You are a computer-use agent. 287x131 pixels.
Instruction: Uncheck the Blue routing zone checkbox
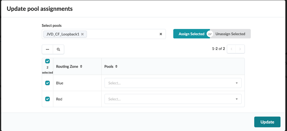point(47,83)
